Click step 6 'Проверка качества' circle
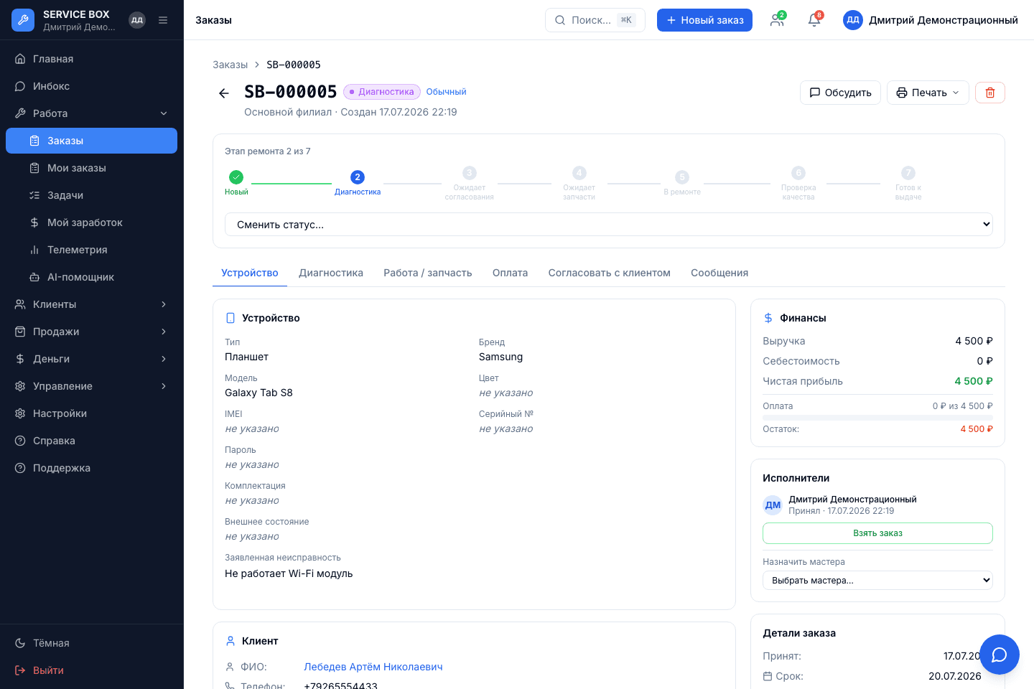 (798, 173)
